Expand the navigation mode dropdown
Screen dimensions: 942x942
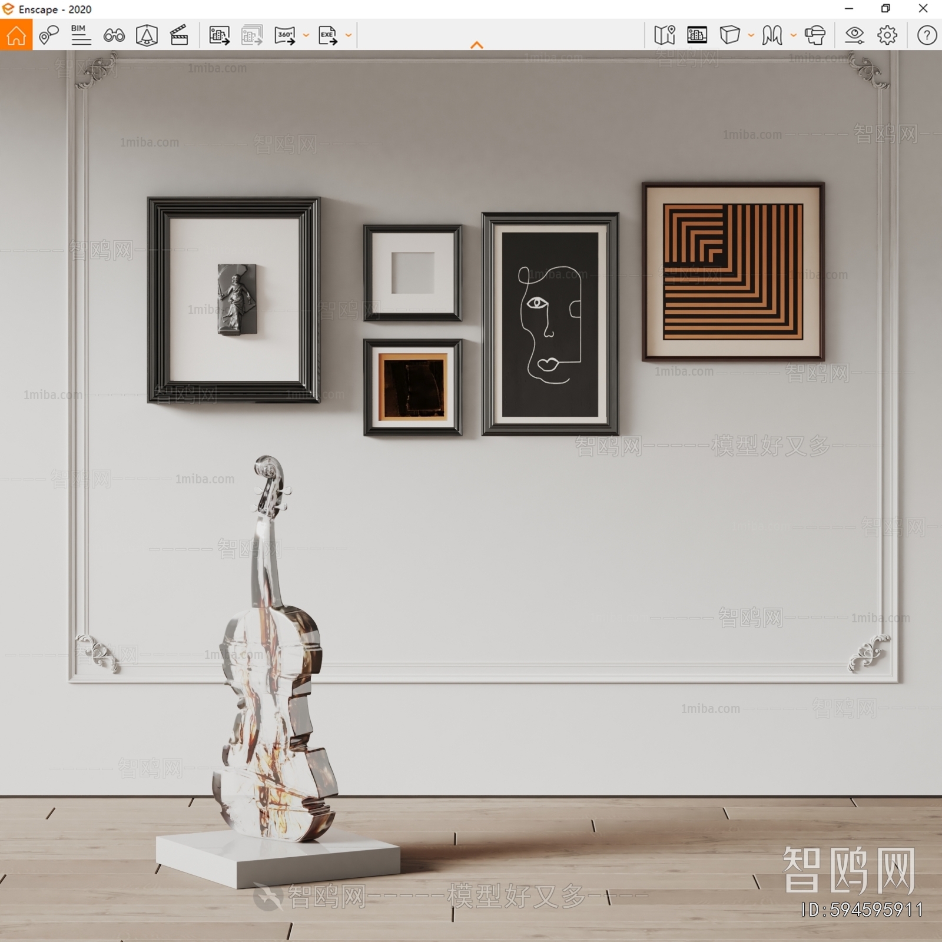[794, 35]
